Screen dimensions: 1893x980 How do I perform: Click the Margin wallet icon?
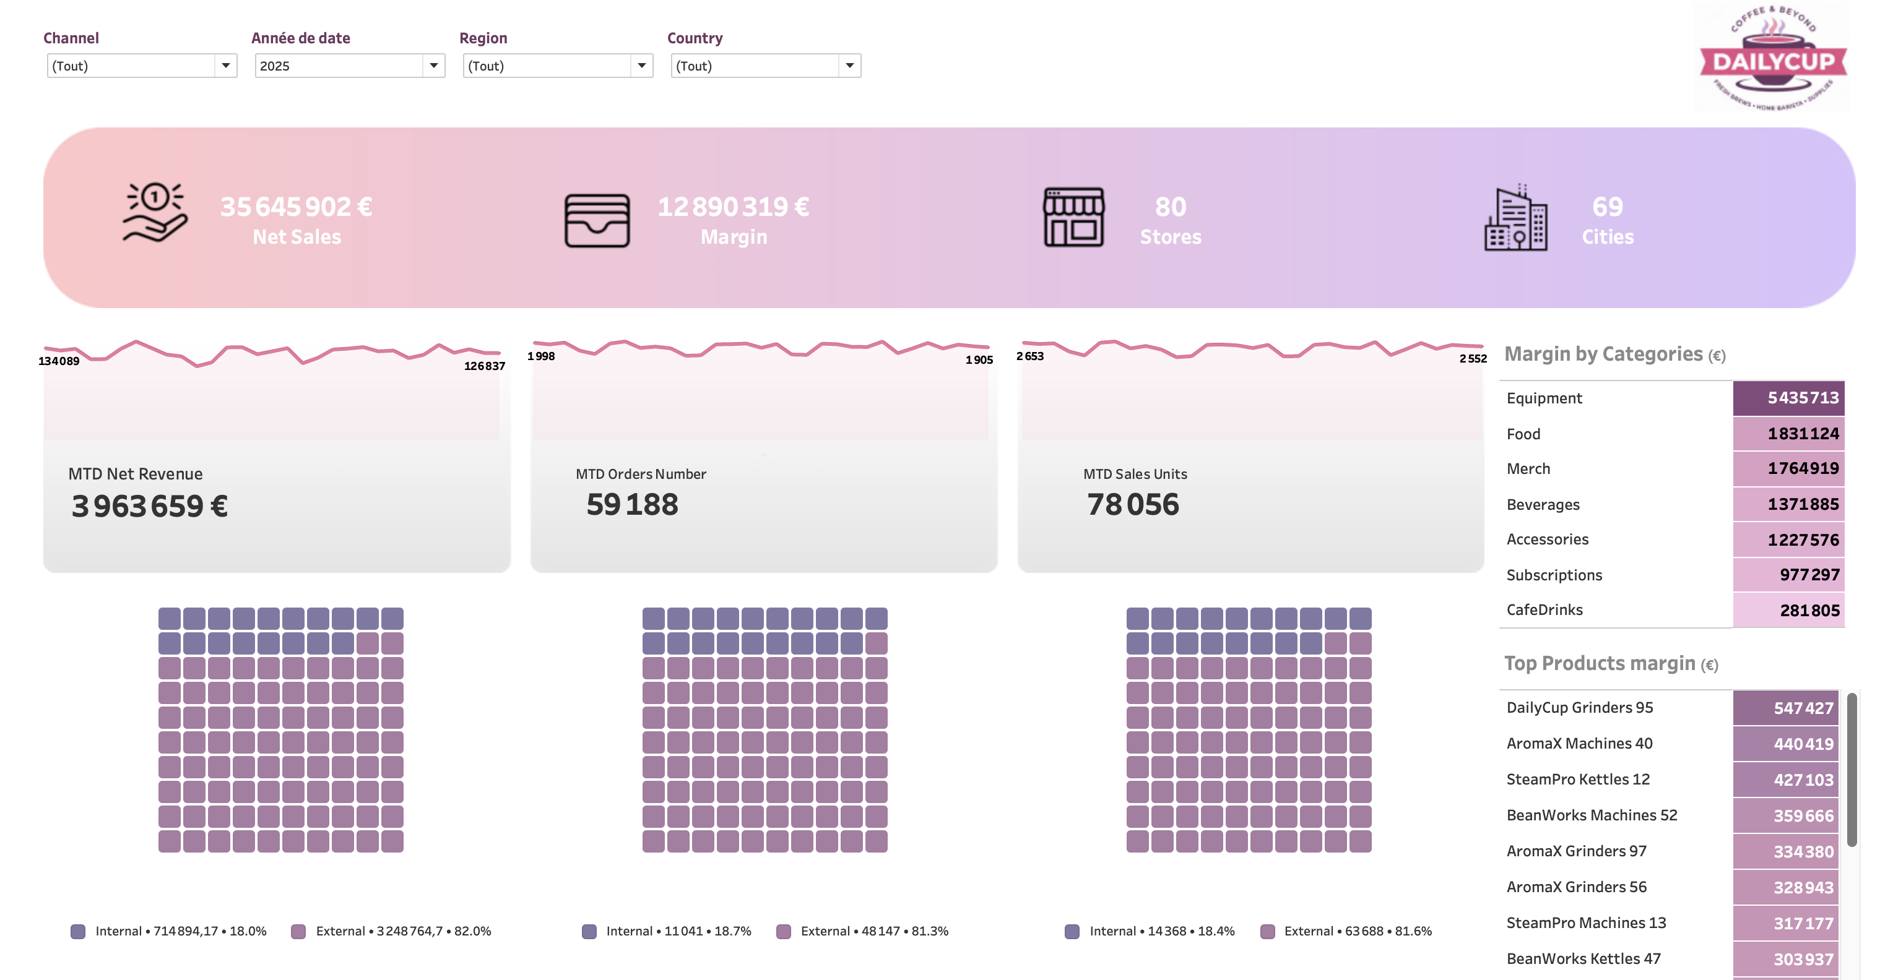click(x=596, y=218)
